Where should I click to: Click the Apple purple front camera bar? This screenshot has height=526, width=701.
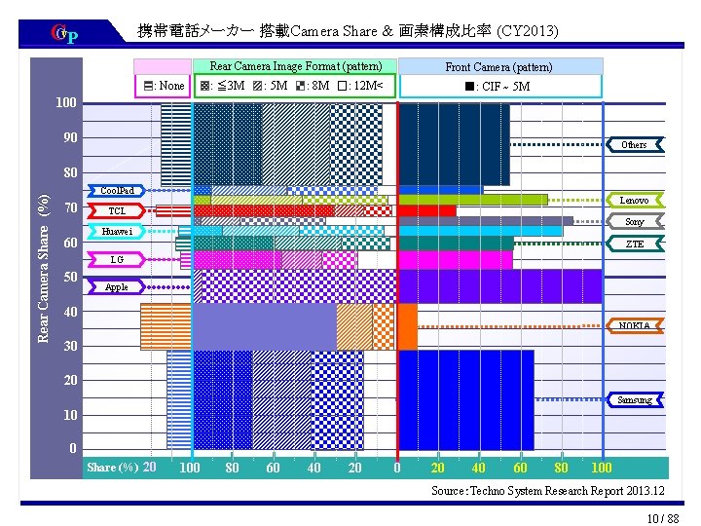(500, 286)
